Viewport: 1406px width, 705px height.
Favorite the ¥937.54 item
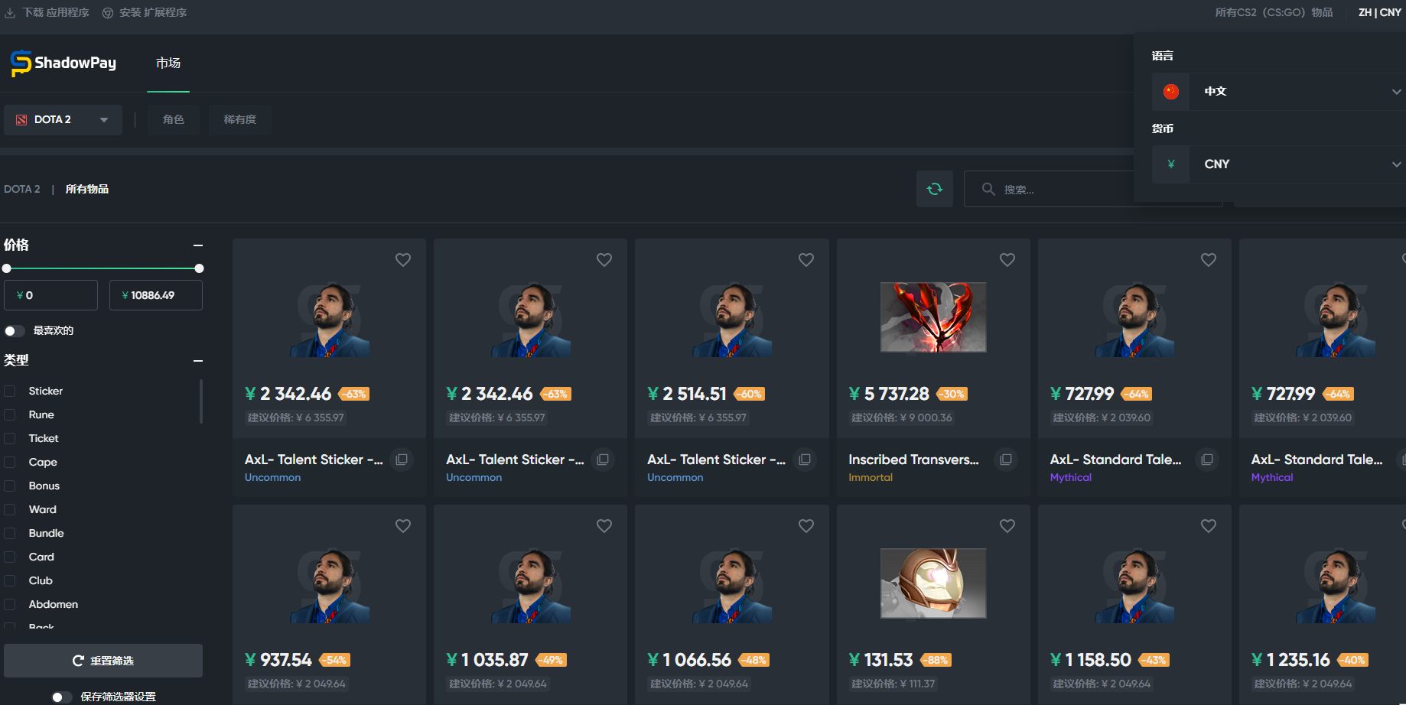tap(403, 526)
